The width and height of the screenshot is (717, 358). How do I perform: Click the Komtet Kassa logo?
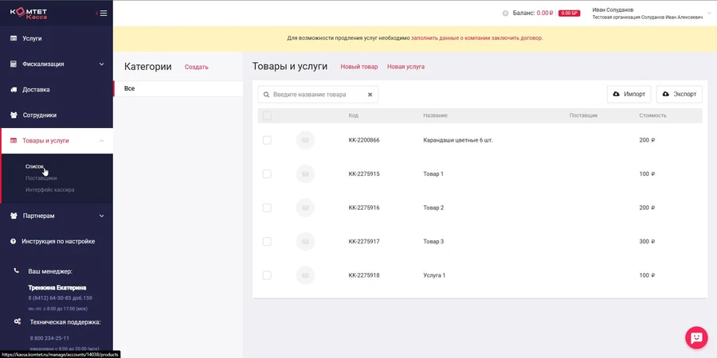29,13
